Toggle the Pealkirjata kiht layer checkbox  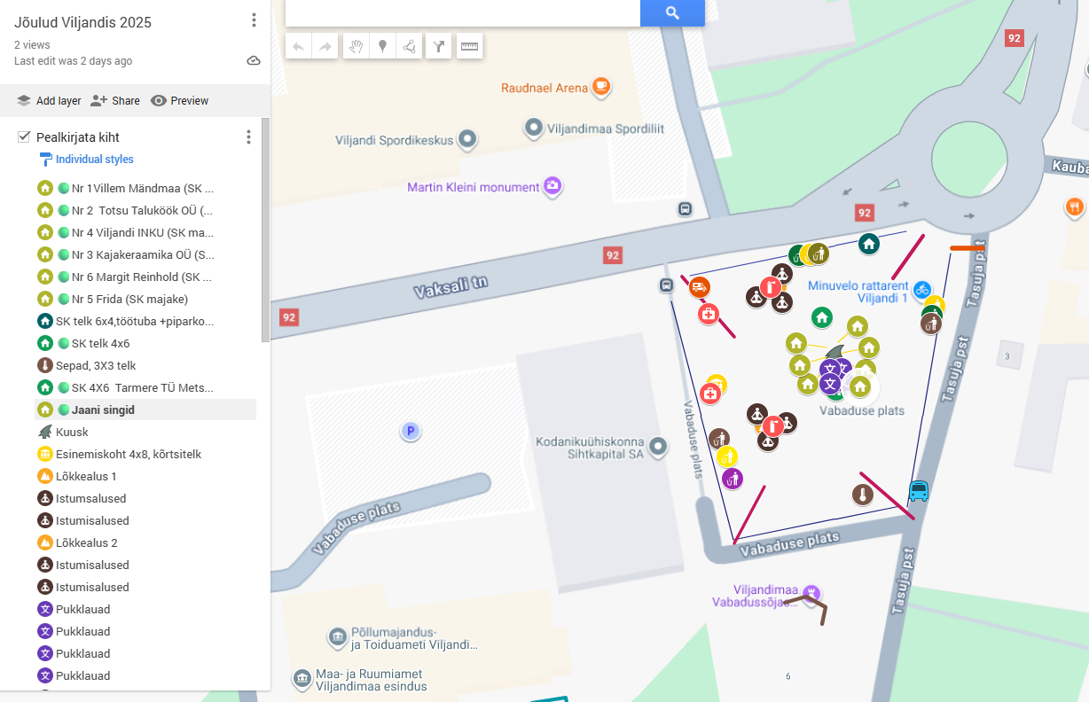pos(25,137)
